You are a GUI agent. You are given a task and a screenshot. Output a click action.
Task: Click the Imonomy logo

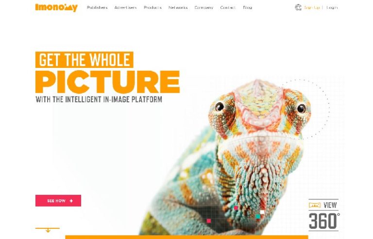point(56,7)
